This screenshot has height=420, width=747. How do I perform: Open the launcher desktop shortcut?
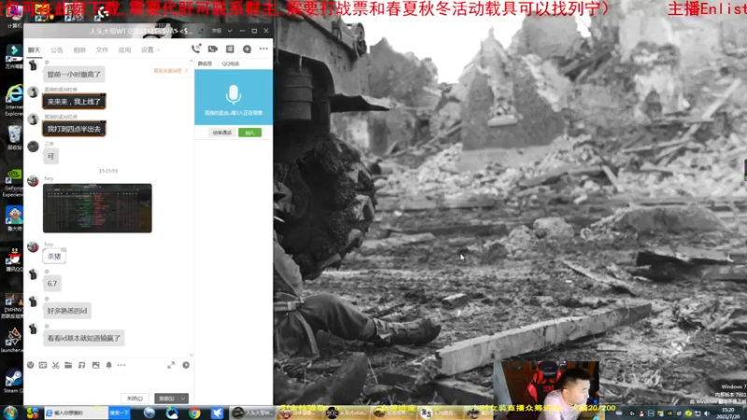[12, 340]
